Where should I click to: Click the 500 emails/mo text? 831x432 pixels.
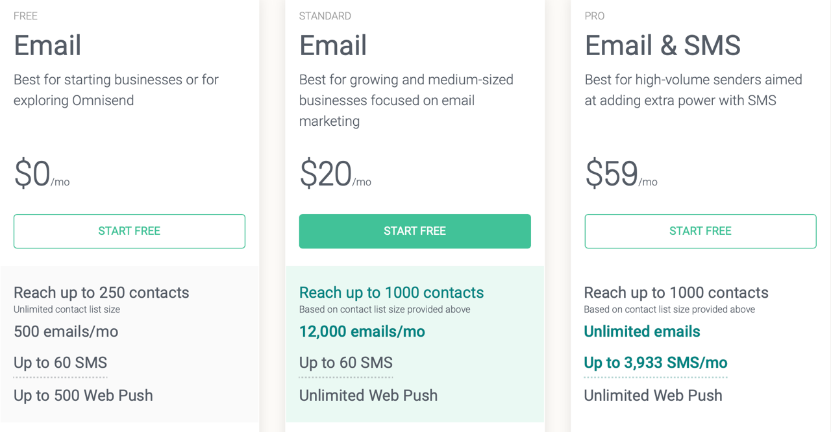coord(66,331)
